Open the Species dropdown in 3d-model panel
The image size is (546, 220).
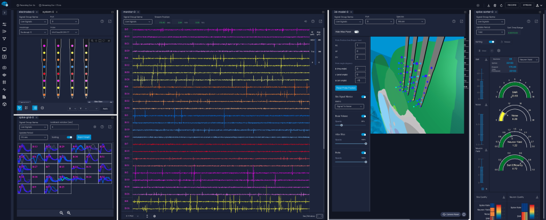[x=411, y=22]
